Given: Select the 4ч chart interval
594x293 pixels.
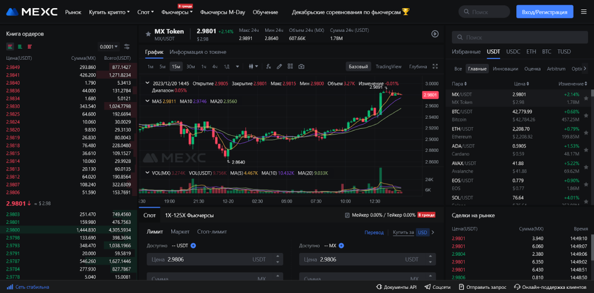Looking at the screenshot, I should pos(215,66).
